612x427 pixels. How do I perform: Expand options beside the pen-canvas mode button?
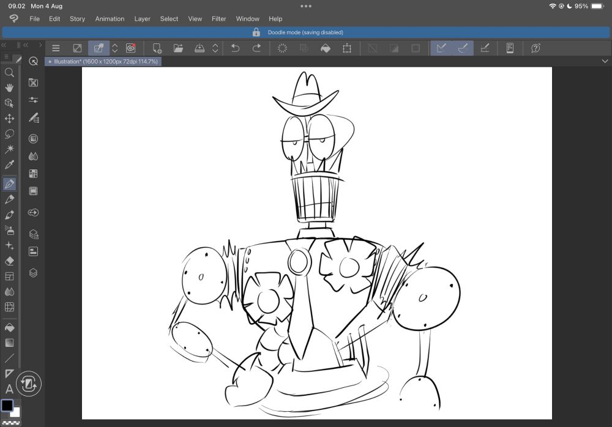coord(115,48)
